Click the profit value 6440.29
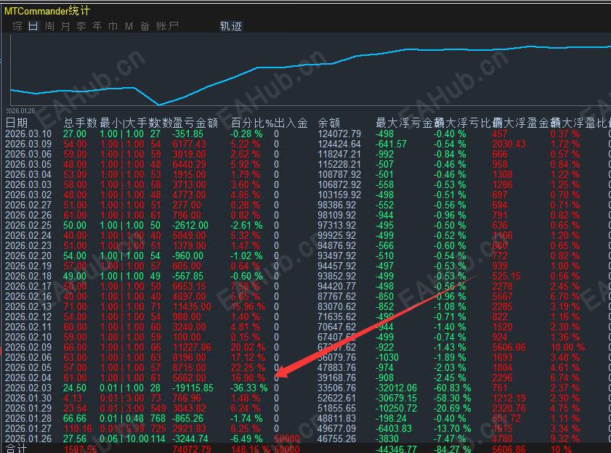 tap(189, 164)
